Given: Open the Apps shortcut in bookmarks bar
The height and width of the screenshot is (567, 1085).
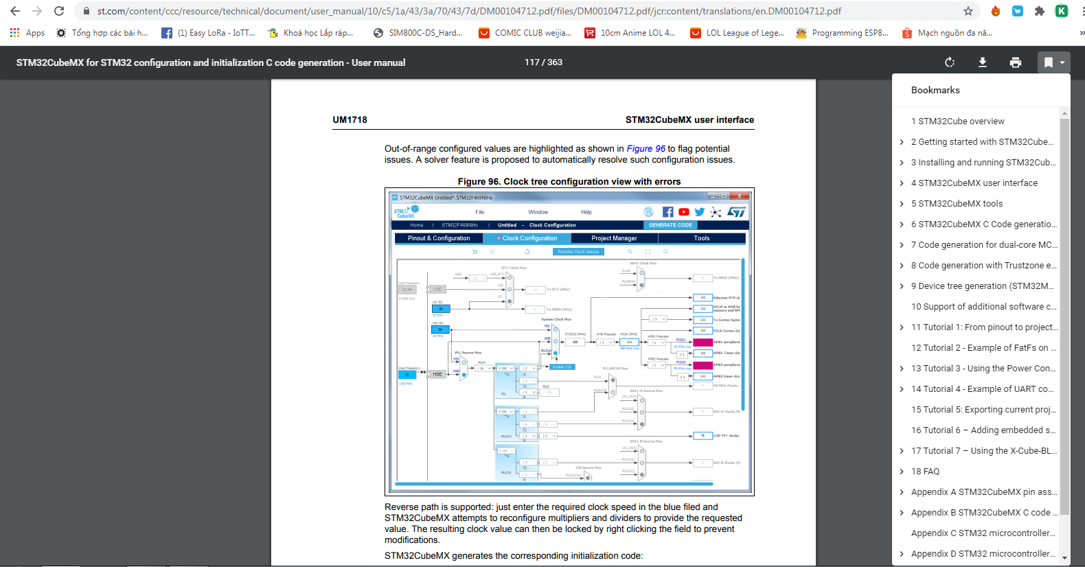Looking at the screenshot, I should click(x=27, y=33).
